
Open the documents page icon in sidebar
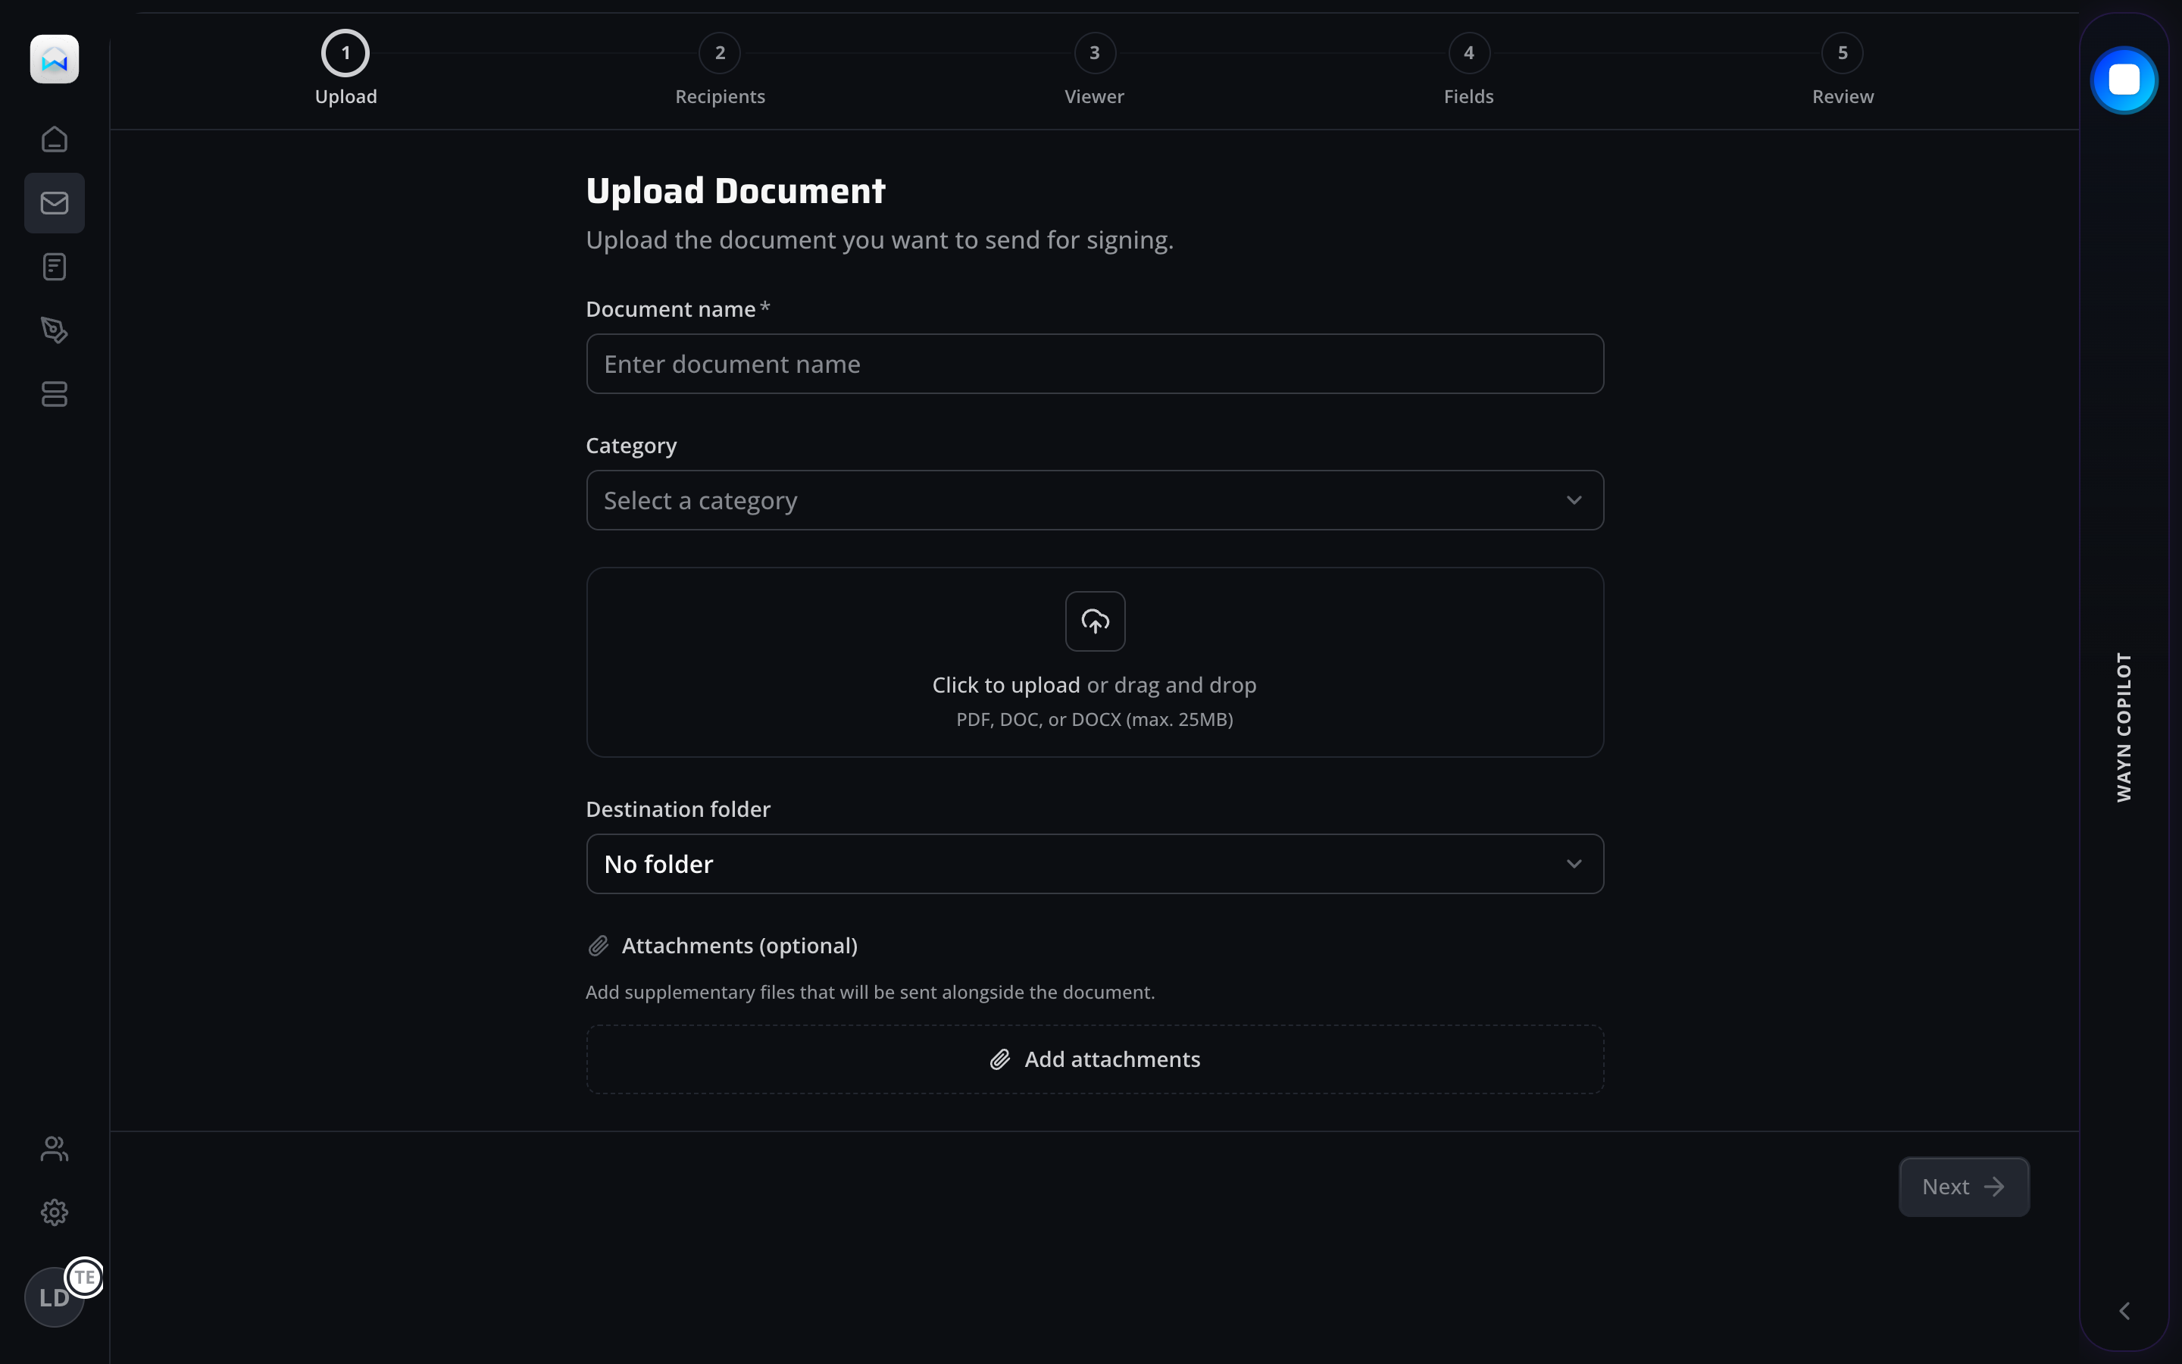[54, 267]
